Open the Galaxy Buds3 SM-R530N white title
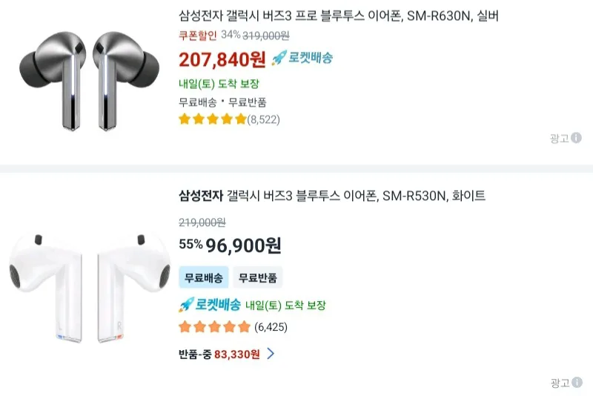The image size is (593, 396). pyautogui.click(x=332, y=196)
